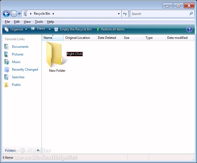
Task: Sort by the Size column header
Action: point(133,38)
